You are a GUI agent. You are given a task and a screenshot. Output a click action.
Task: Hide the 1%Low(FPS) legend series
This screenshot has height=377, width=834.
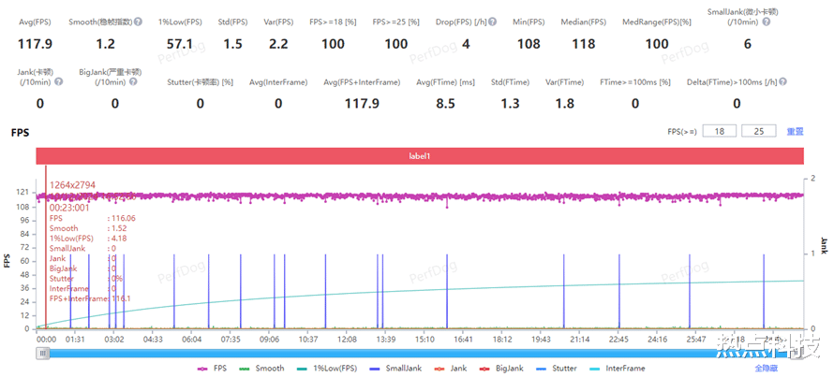click(327, 368)
